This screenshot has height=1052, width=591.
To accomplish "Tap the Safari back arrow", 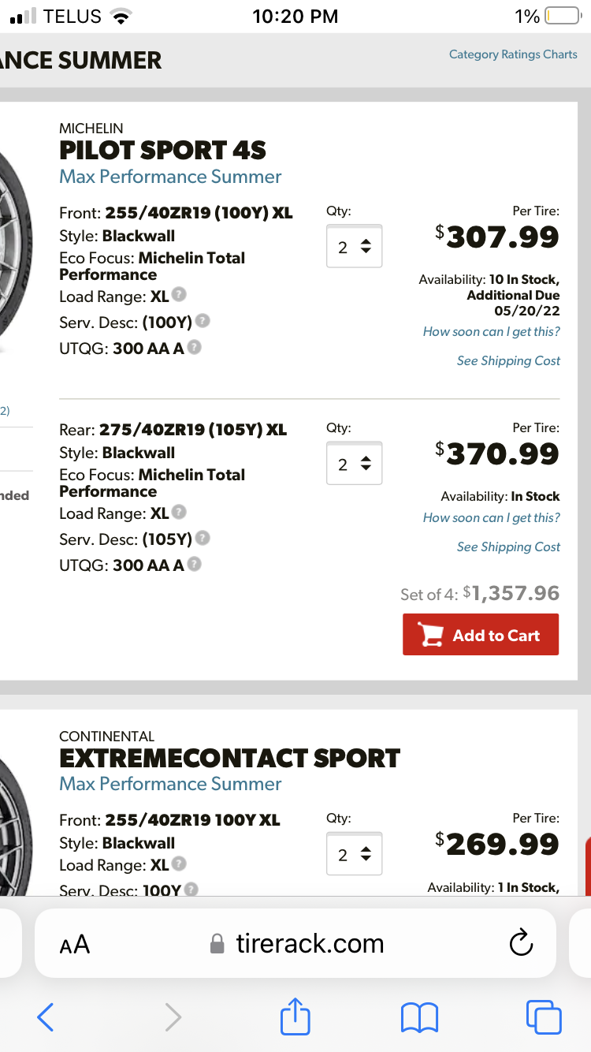I will [x=46, y=1017].
